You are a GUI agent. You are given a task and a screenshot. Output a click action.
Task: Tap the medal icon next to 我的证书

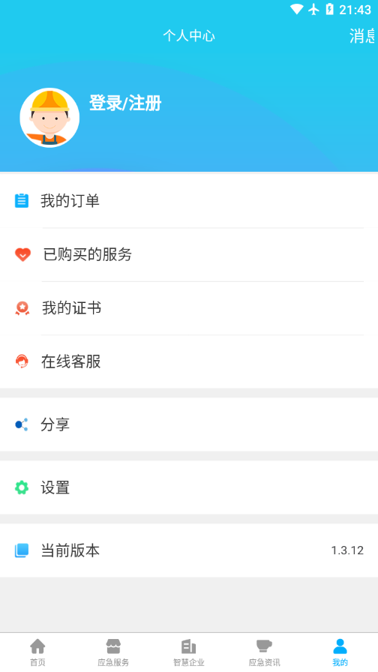click(x=22, y=308)
